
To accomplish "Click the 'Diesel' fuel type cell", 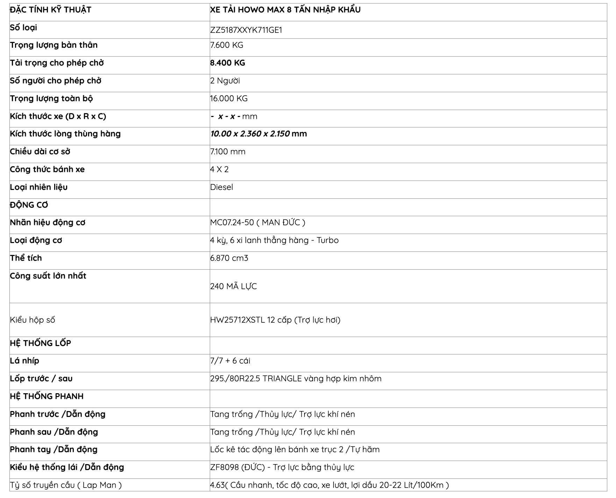I will [x=221, y=187].
